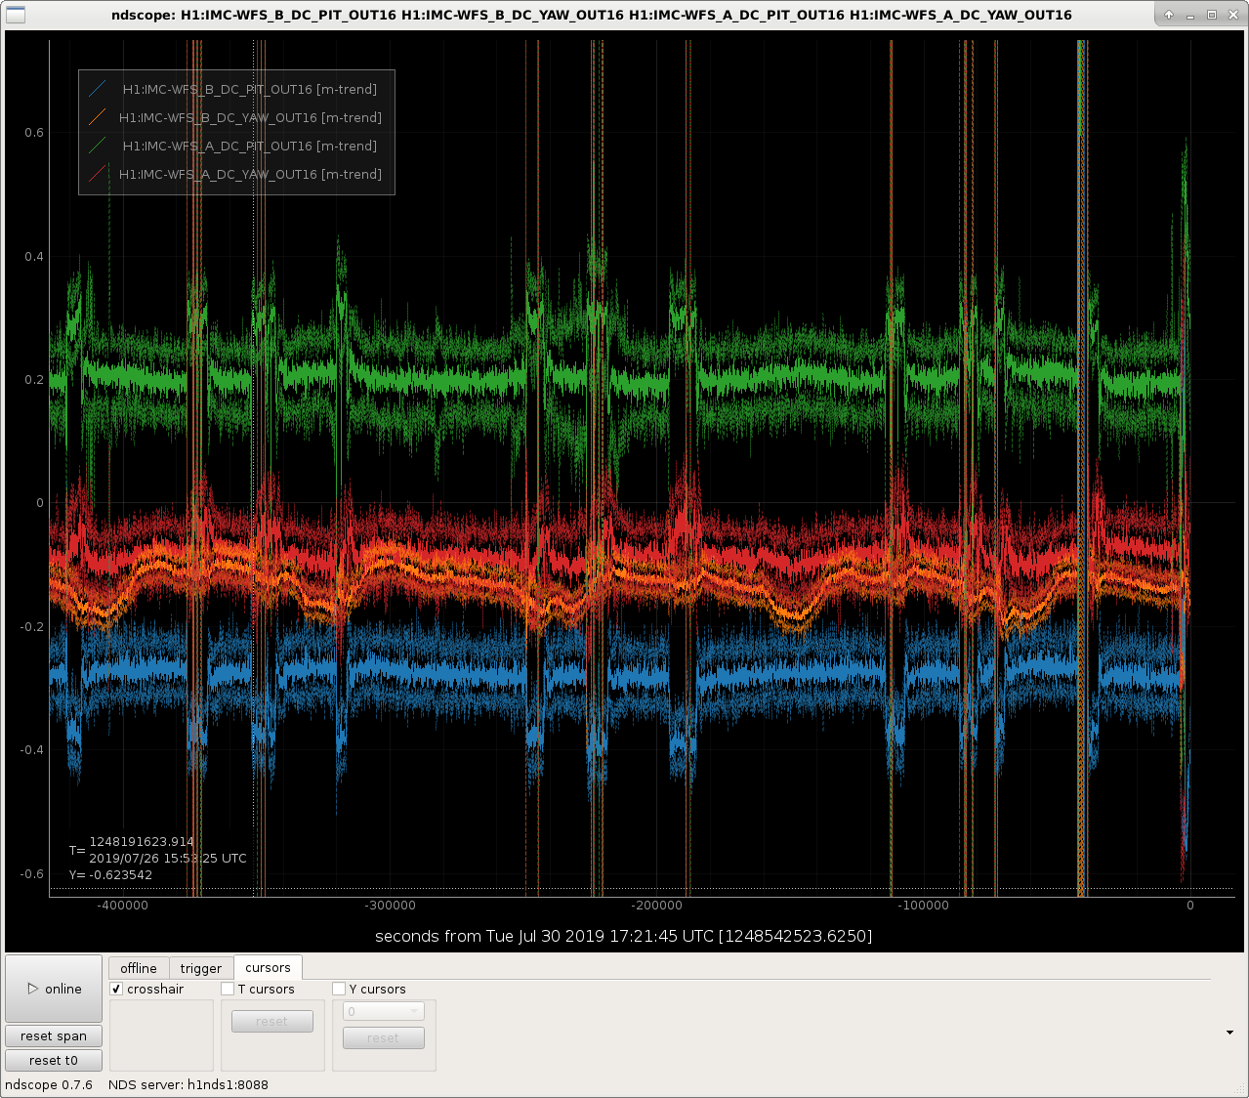This screenshot has height=1098, width=1249.
Task: Select the cursors tab
Action: [x=269, y=967]
